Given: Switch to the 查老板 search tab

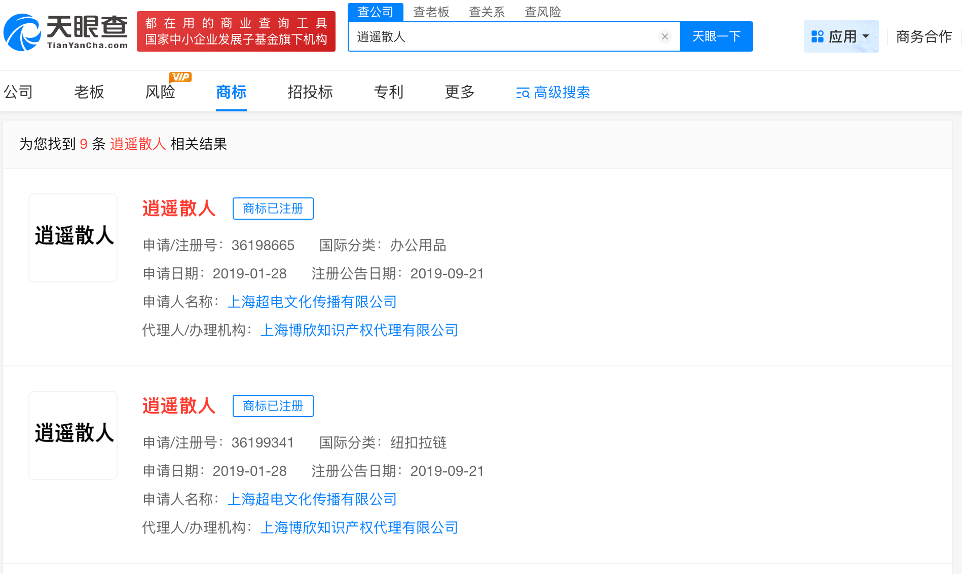Looking at the screenshot, I should click(431, 12).
